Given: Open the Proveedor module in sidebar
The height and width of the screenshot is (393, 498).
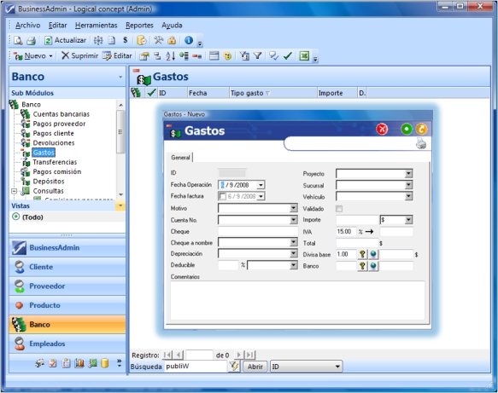Looking at the screenshot, I should (x=67, y=286).
